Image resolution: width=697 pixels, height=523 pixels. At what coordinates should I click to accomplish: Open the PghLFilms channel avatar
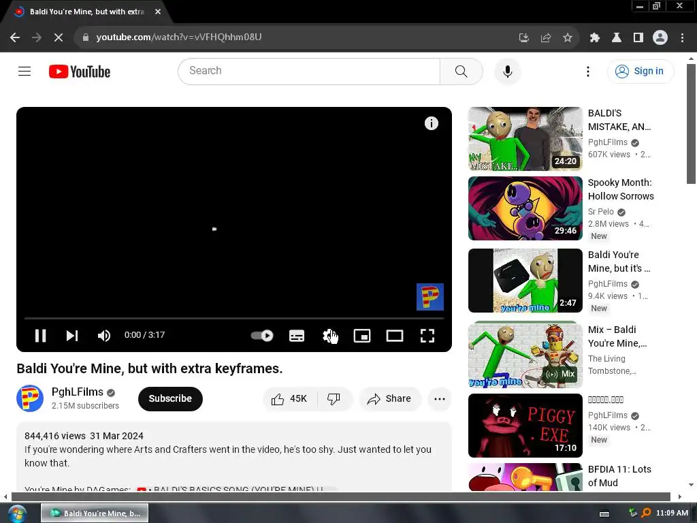tap(30, 398)
